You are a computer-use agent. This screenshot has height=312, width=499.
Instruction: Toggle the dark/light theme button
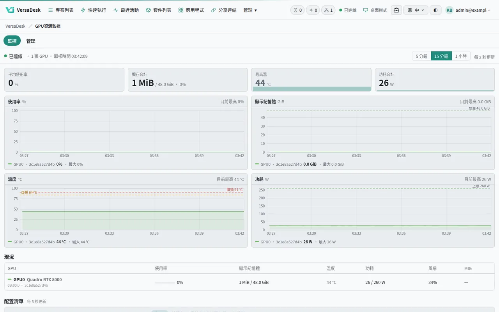(x=435, y=10)
